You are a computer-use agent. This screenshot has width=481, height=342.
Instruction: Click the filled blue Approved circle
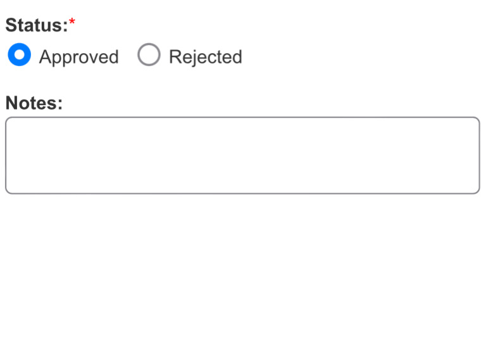19,56
